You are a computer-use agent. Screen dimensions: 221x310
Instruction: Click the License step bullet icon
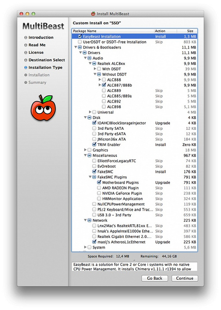coord(26,52)
